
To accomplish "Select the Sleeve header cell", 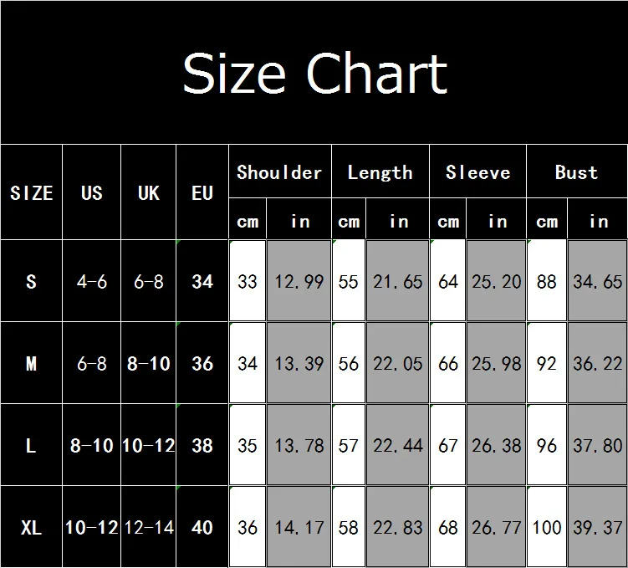I will pos(477,172).
